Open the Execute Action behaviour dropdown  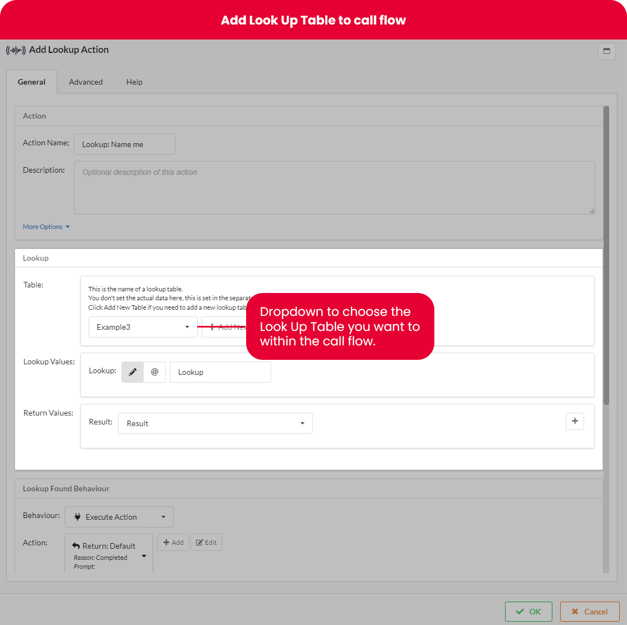(x=119, y=517)
